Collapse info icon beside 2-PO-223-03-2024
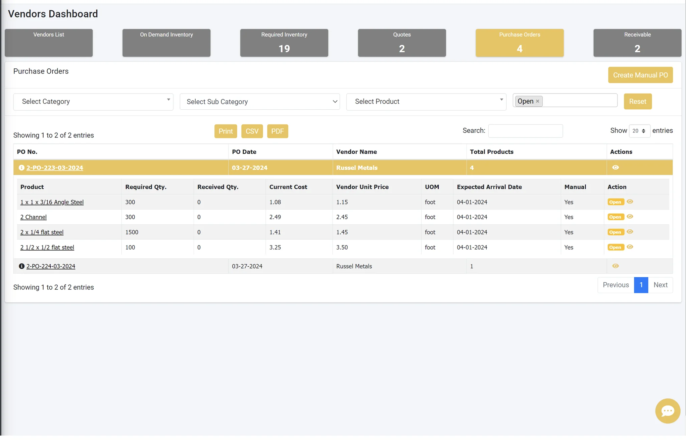686x446 pixels. point(21,168)
